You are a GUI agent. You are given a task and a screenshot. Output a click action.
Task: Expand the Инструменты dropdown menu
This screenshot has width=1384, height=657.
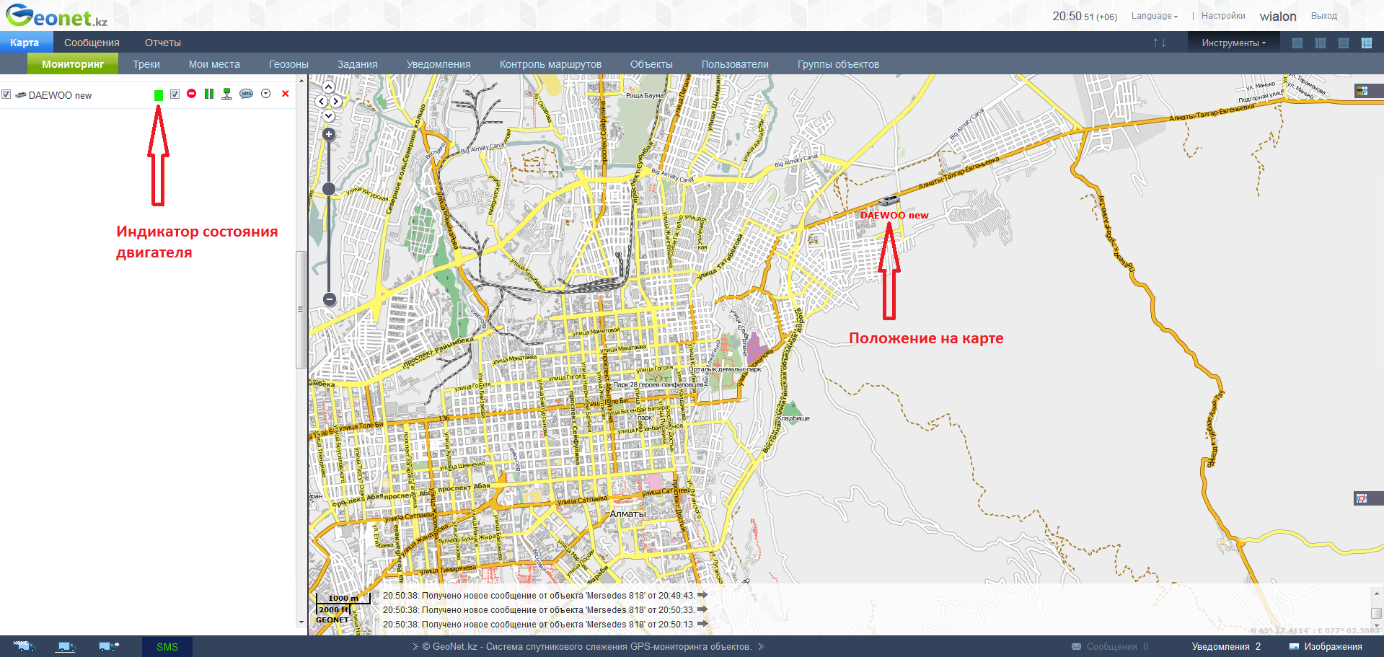[1233, 43]
